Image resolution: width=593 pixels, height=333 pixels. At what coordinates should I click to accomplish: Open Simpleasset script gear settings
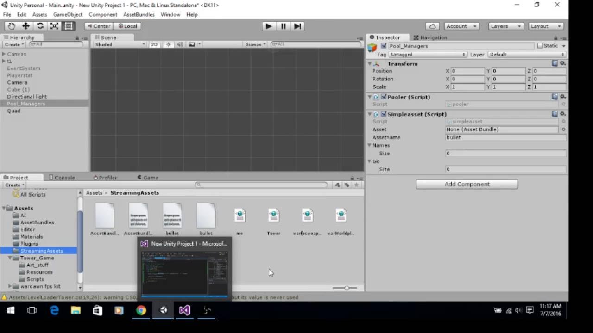562,114
